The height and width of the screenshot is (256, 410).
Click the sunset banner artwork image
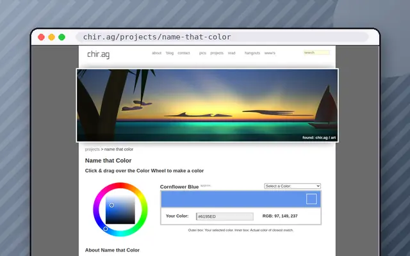[207, 105]
